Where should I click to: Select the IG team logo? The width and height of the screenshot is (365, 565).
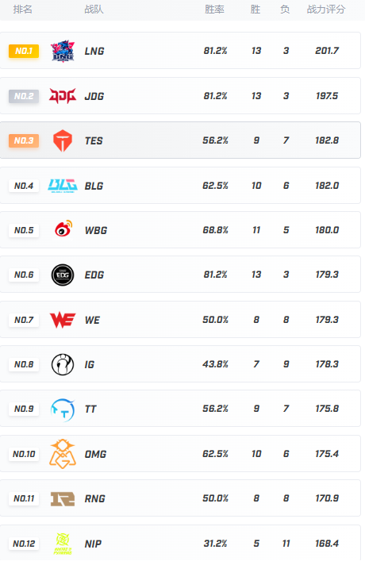(x=63, y=364)
